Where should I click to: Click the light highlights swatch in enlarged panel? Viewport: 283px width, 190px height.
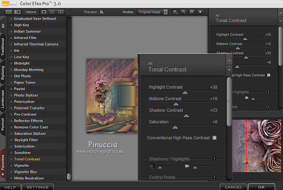click(187, 166)
